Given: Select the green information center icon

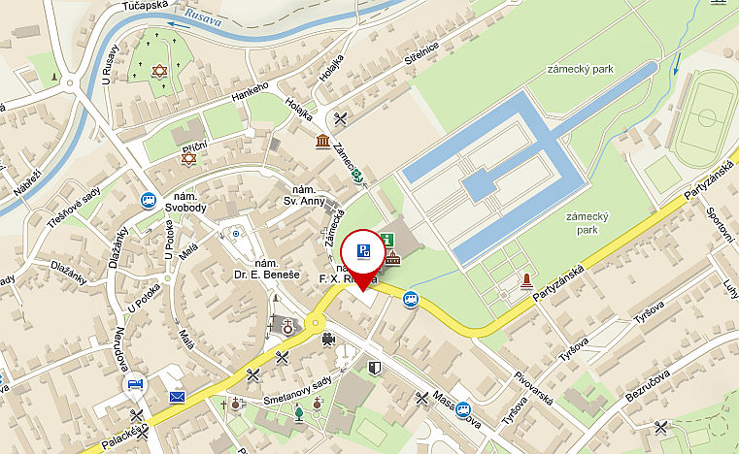Looking at the screenshot, I should [x=387, y=240].
